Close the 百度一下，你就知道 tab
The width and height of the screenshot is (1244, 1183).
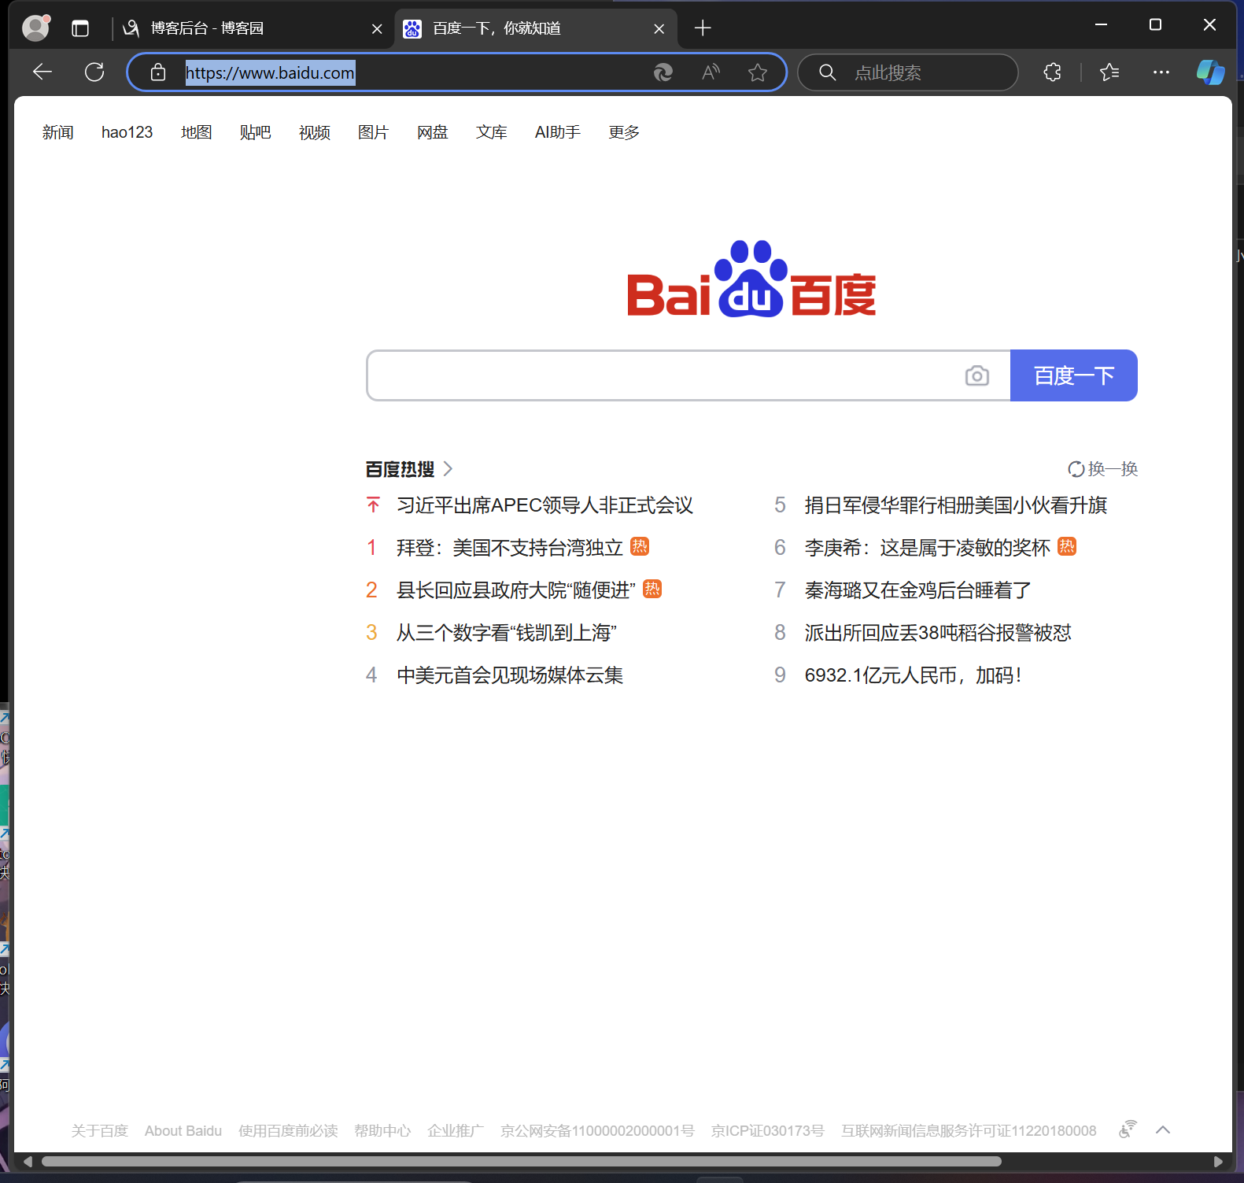tap(659, 29)
